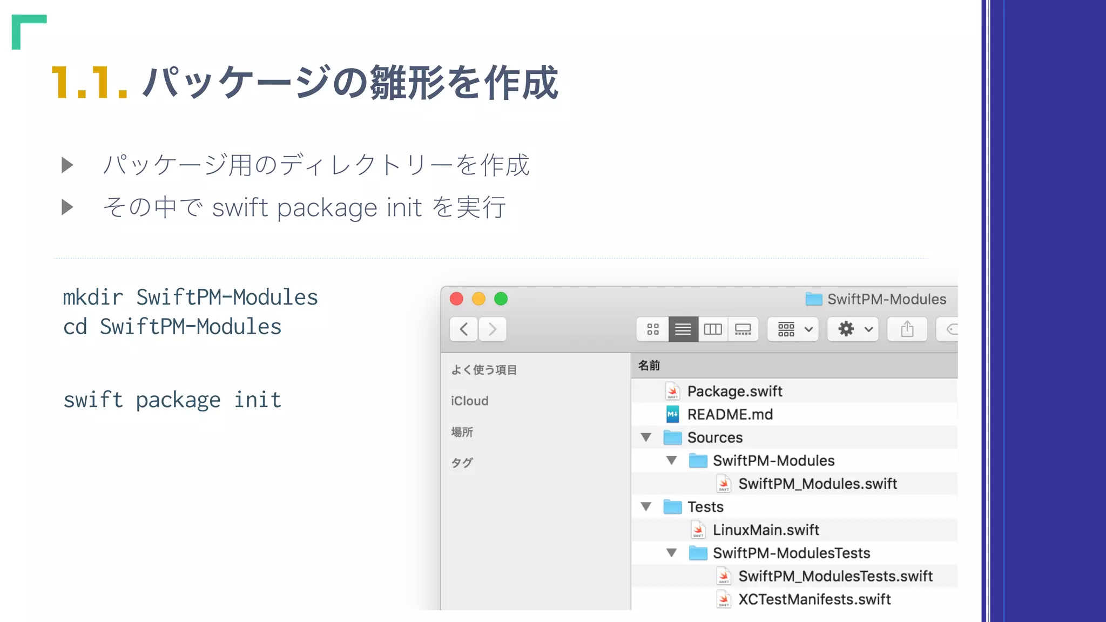
Task: Click the SwiftPM-Modules title folder icon
Action: (814, 299)
